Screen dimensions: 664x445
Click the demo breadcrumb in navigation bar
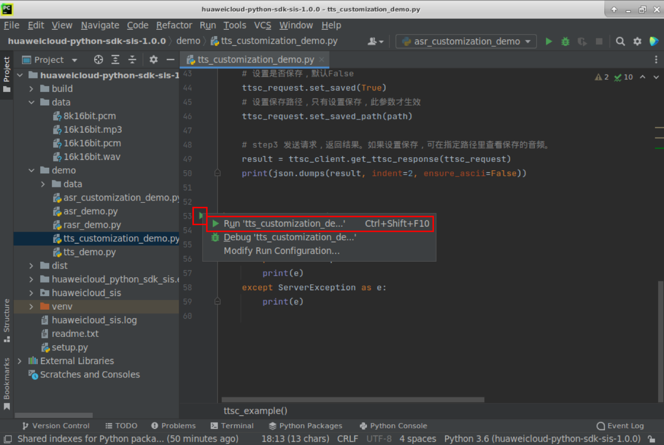188,41
